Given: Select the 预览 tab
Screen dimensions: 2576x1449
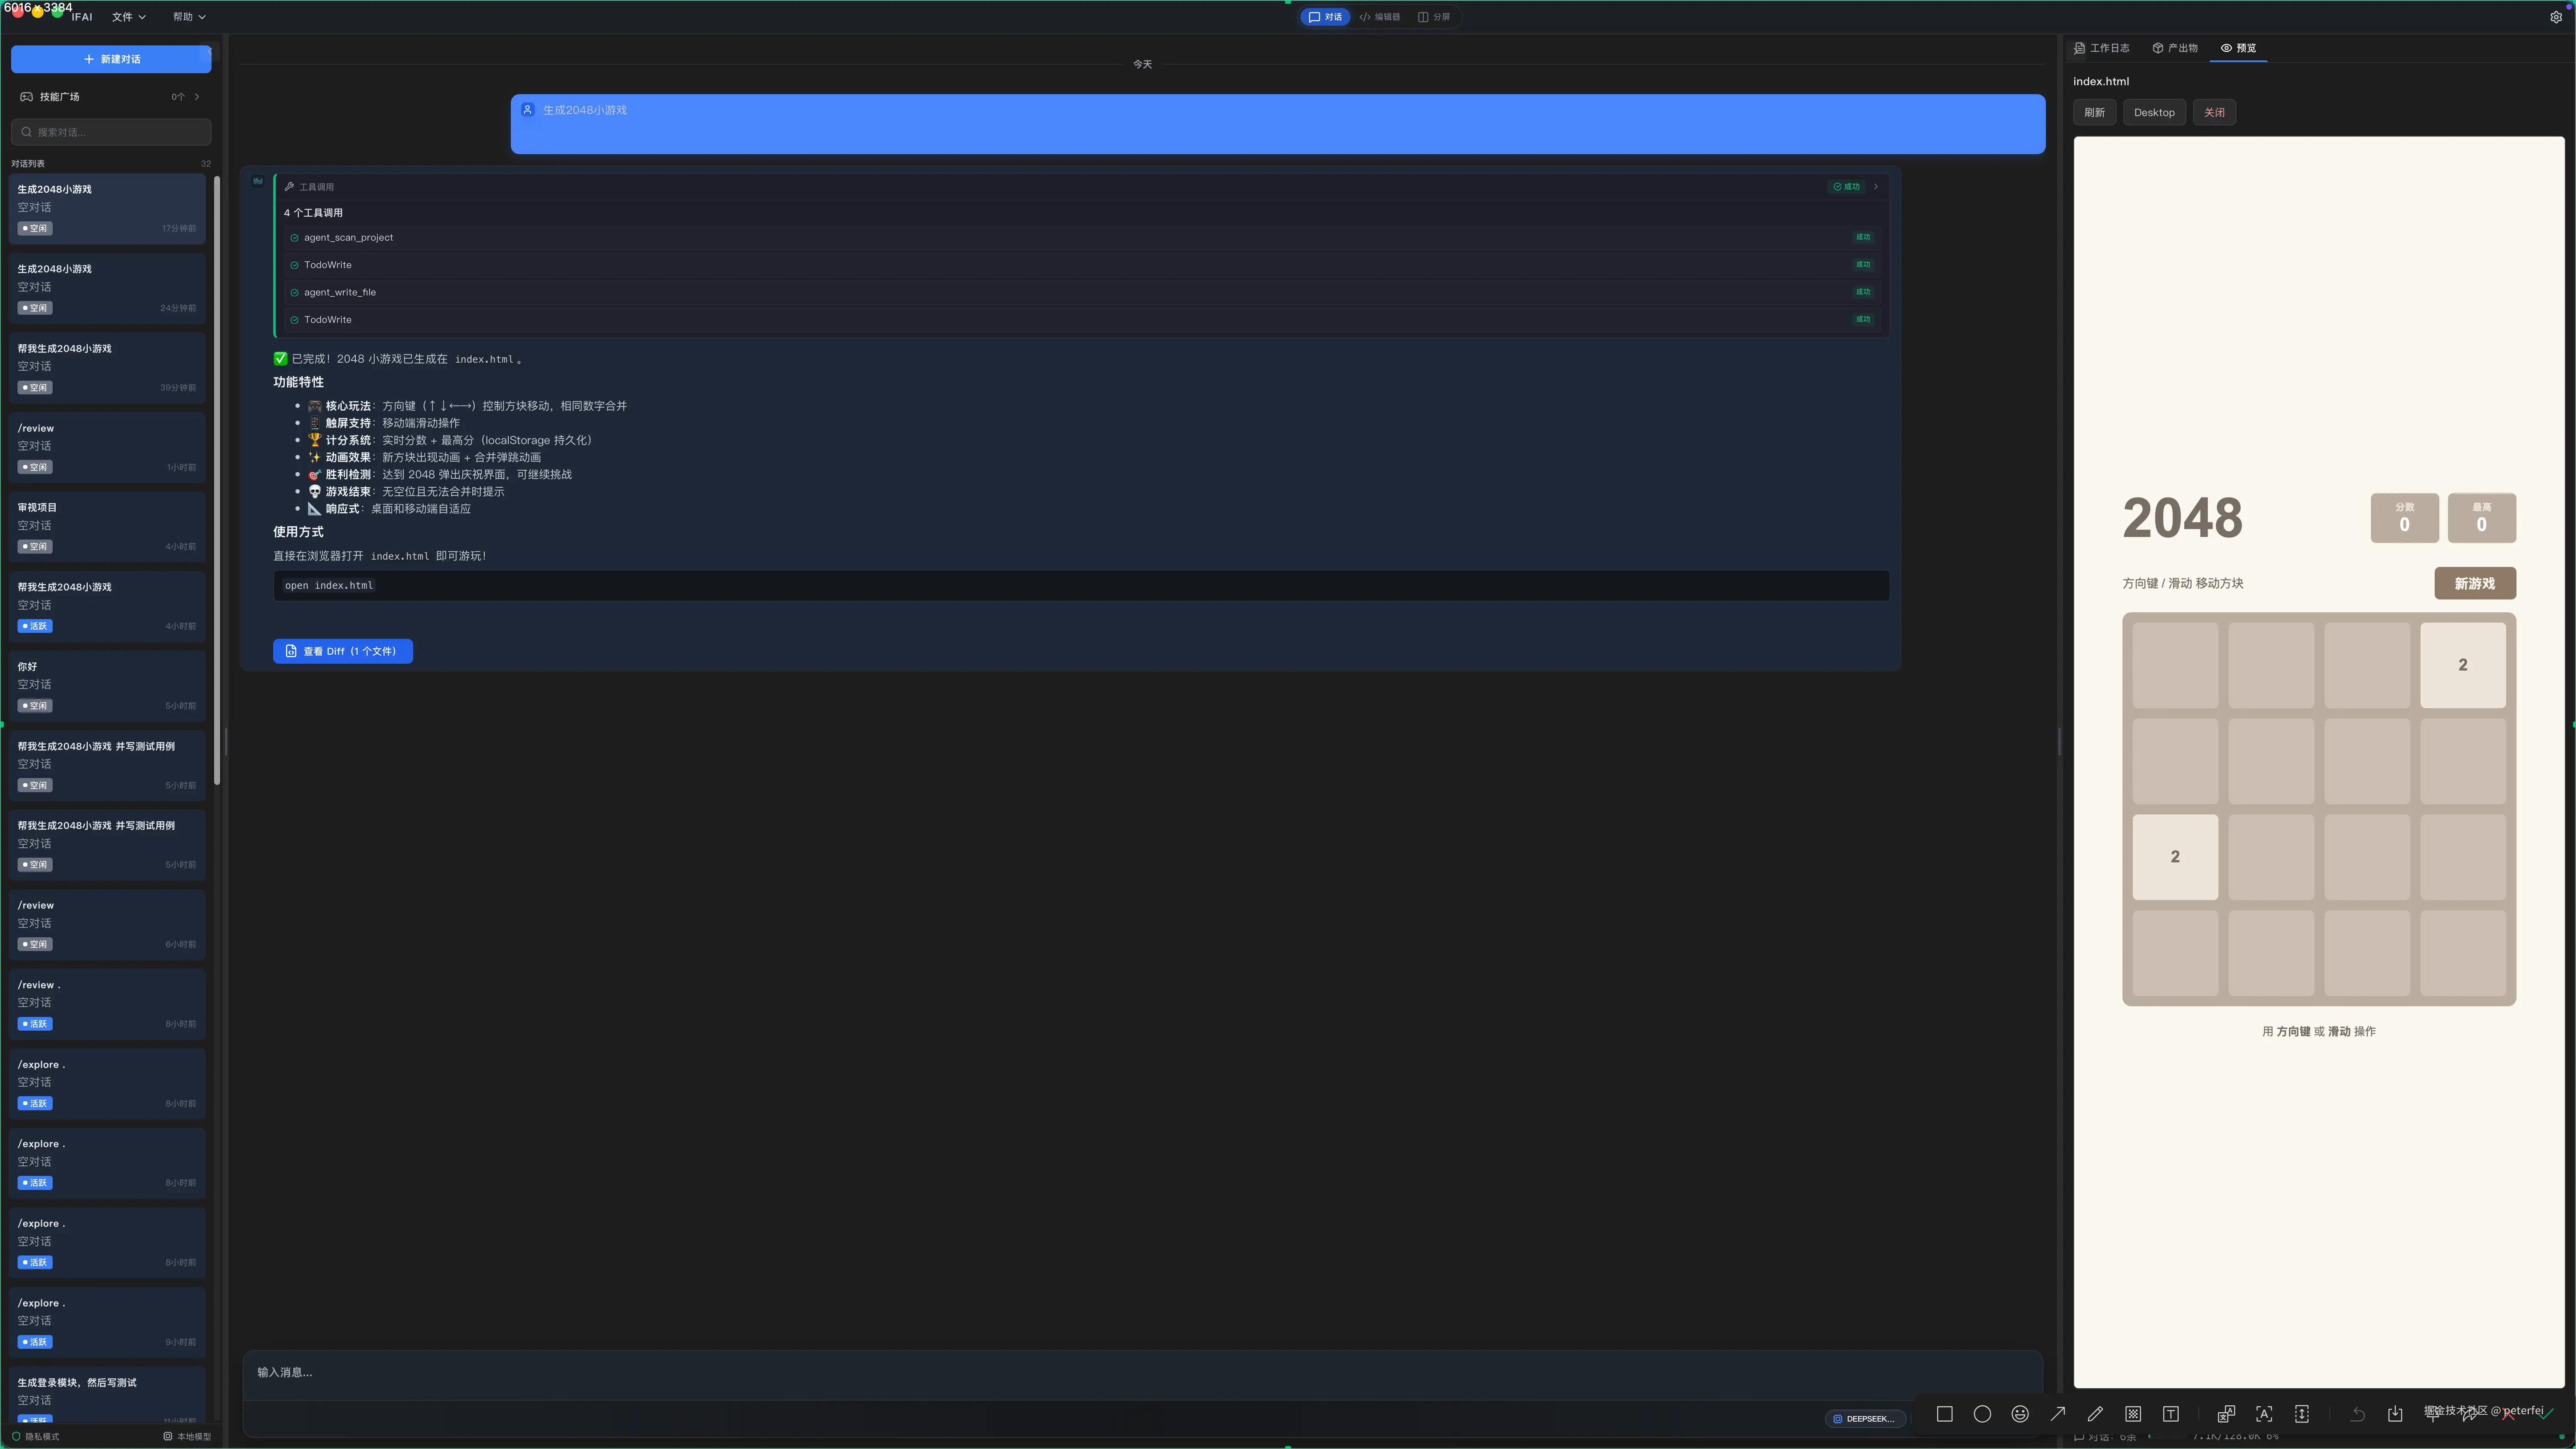Looking at the screenshot, I should pos(2238,48).
